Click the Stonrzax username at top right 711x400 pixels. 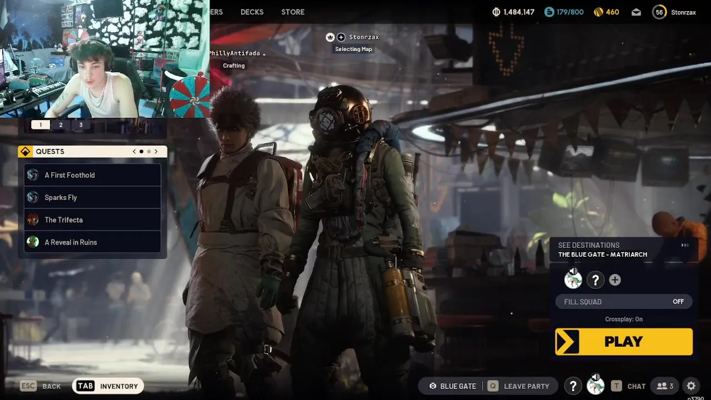(x=683, y=12)
